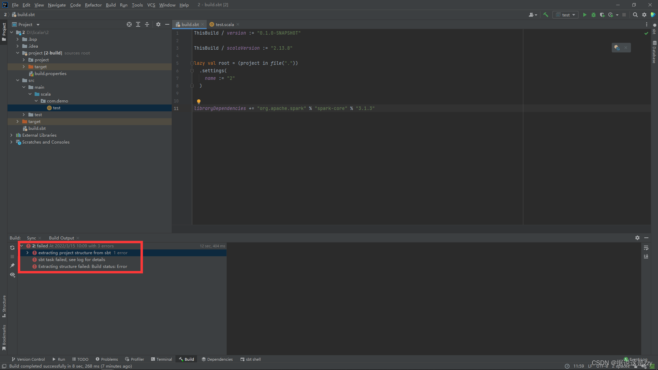Open the Terminal tool window
Screen dimensions: 658x370
coord(161,359)
